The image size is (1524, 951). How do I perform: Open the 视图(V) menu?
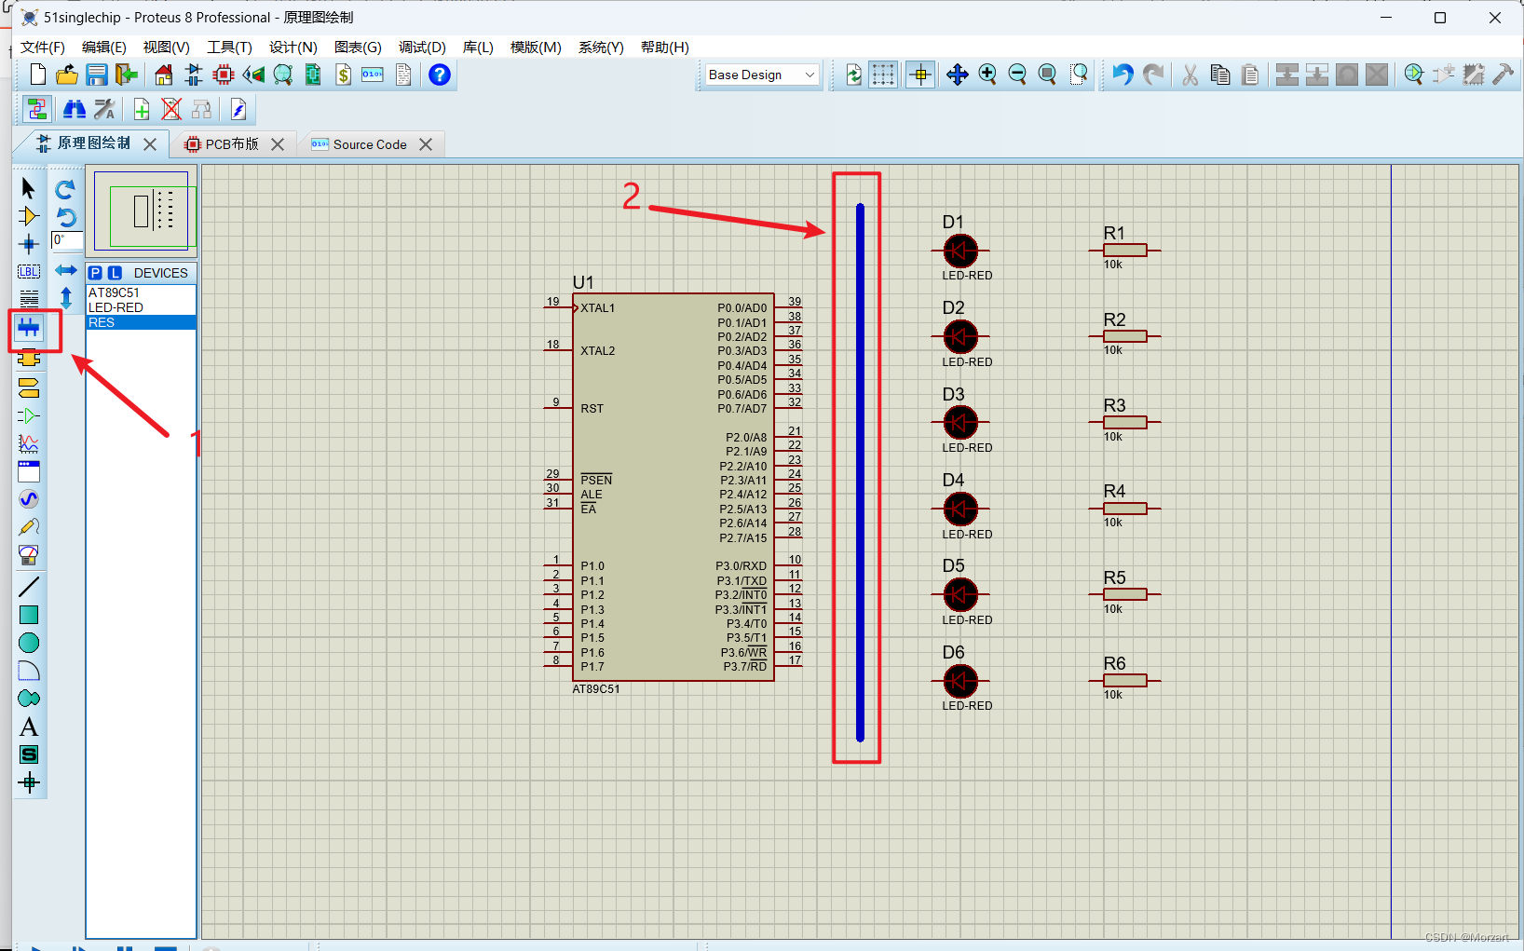[166, 47]
